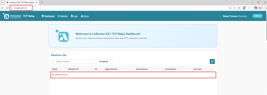Click the Almaden logo in header
Image resolution: width=267 pixels, height=95 pixels.
[12, 16]
